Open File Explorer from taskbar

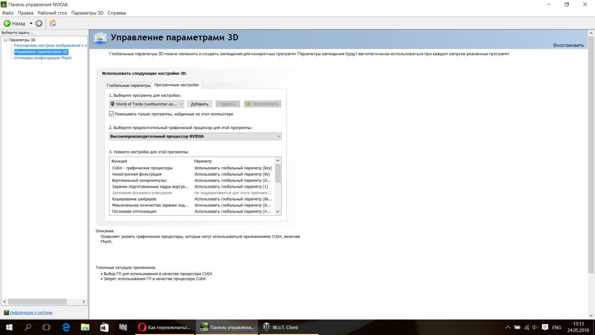[85, 328]
